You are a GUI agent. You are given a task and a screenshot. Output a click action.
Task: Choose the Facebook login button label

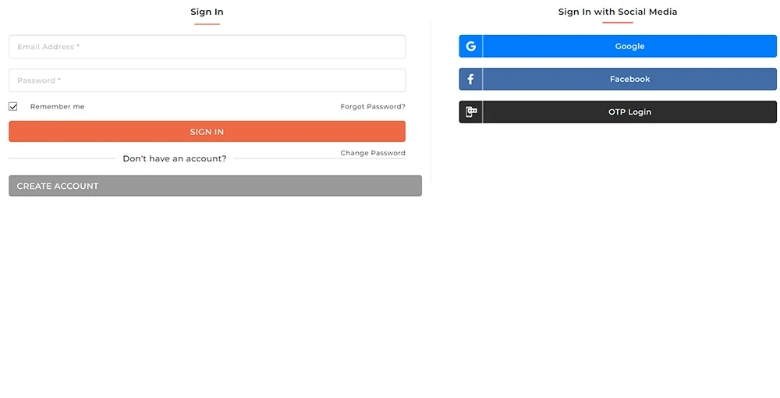[629, 79]
